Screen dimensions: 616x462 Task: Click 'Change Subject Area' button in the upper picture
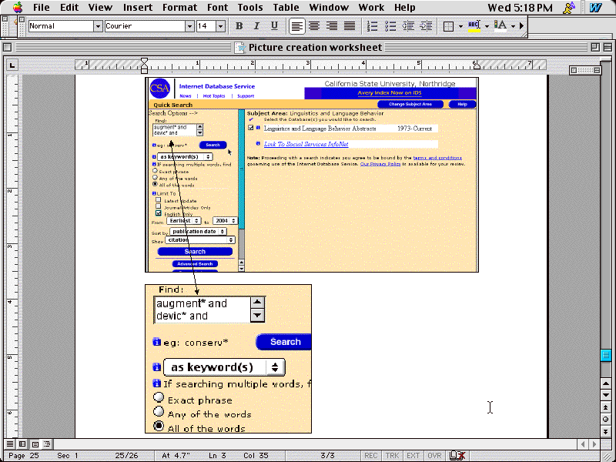tap(410, 104)
